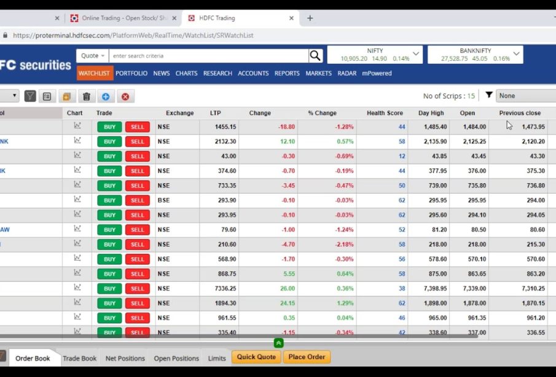Click the red circle X remove icon
The height and width of the screenshot is (377, 556).
pos(125,96)
